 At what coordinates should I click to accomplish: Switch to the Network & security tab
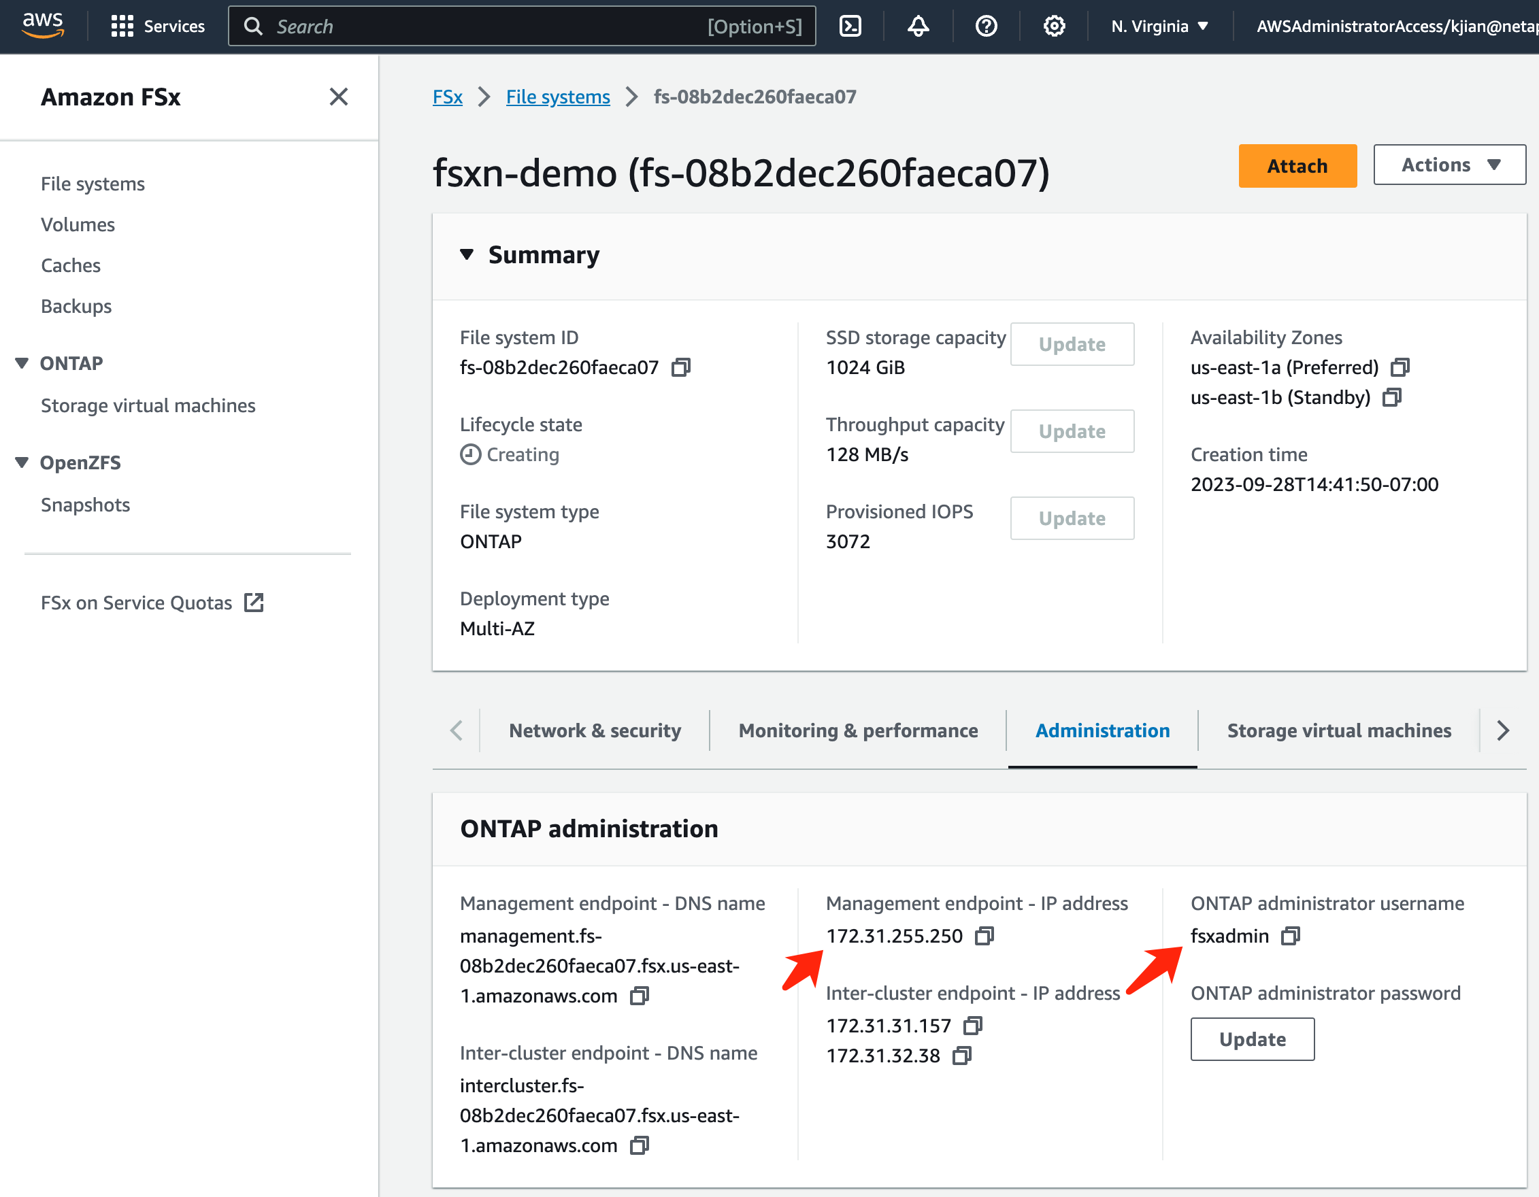click(x=595, y=730)
